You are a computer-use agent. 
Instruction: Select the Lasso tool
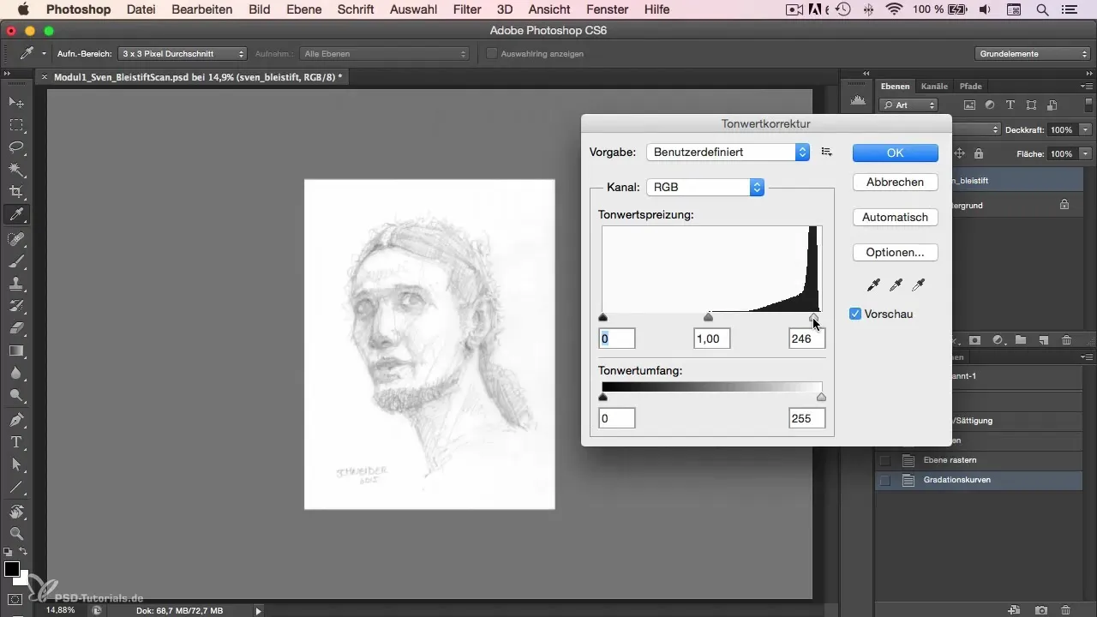[15, 147]
